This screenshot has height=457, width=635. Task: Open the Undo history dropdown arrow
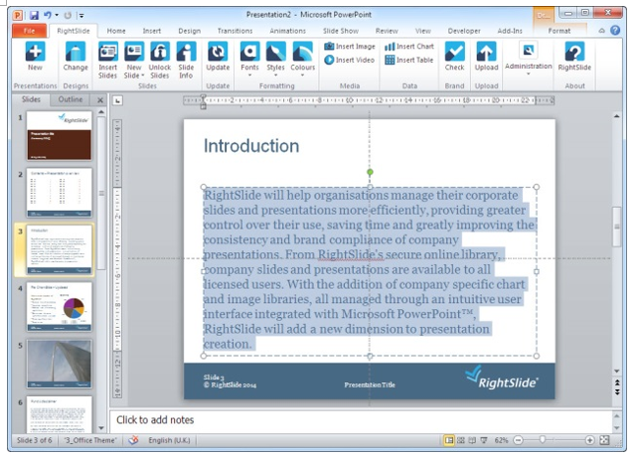pos(57,15)
